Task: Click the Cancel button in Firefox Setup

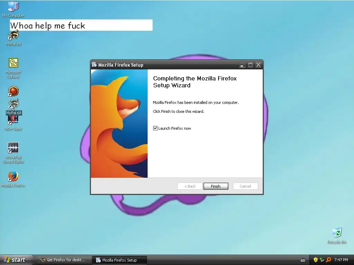Action: 245,186
